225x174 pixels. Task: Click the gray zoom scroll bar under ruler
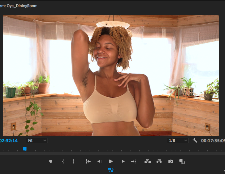tap(113, 153)
